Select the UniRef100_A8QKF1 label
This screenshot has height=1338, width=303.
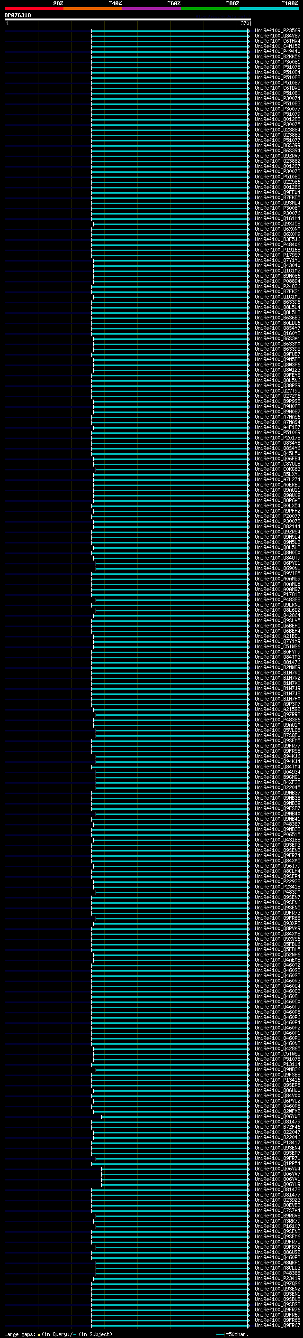point(277,1262)
